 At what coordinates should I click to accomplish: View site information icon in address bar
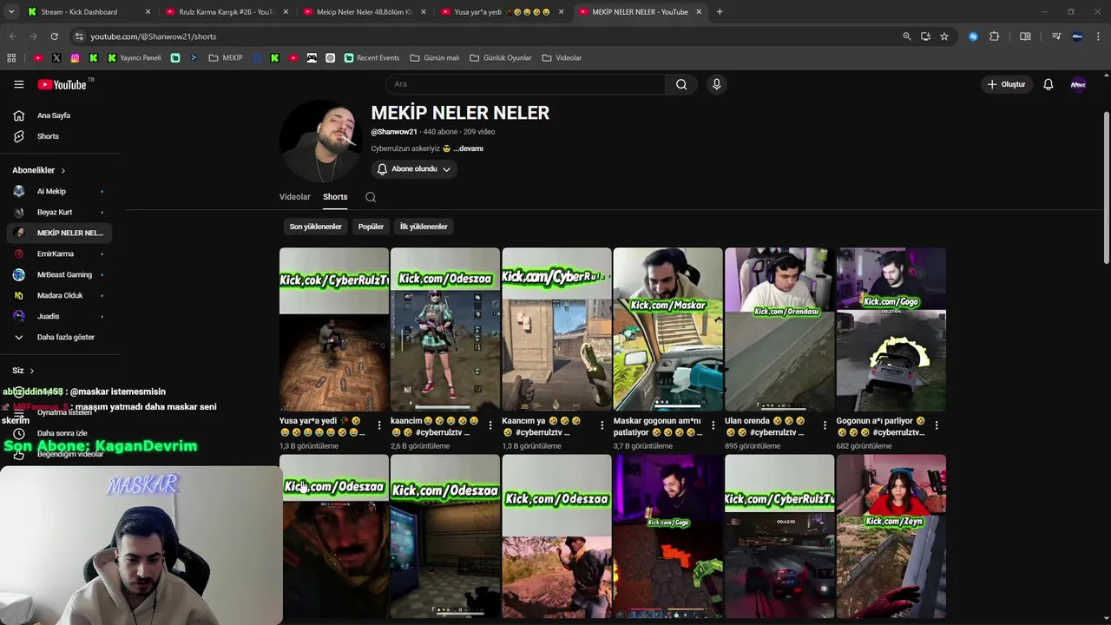click(79, 36)
